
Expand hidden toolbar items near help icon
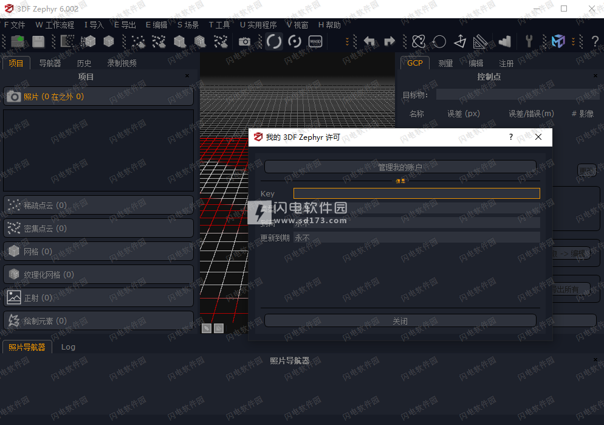573,41
